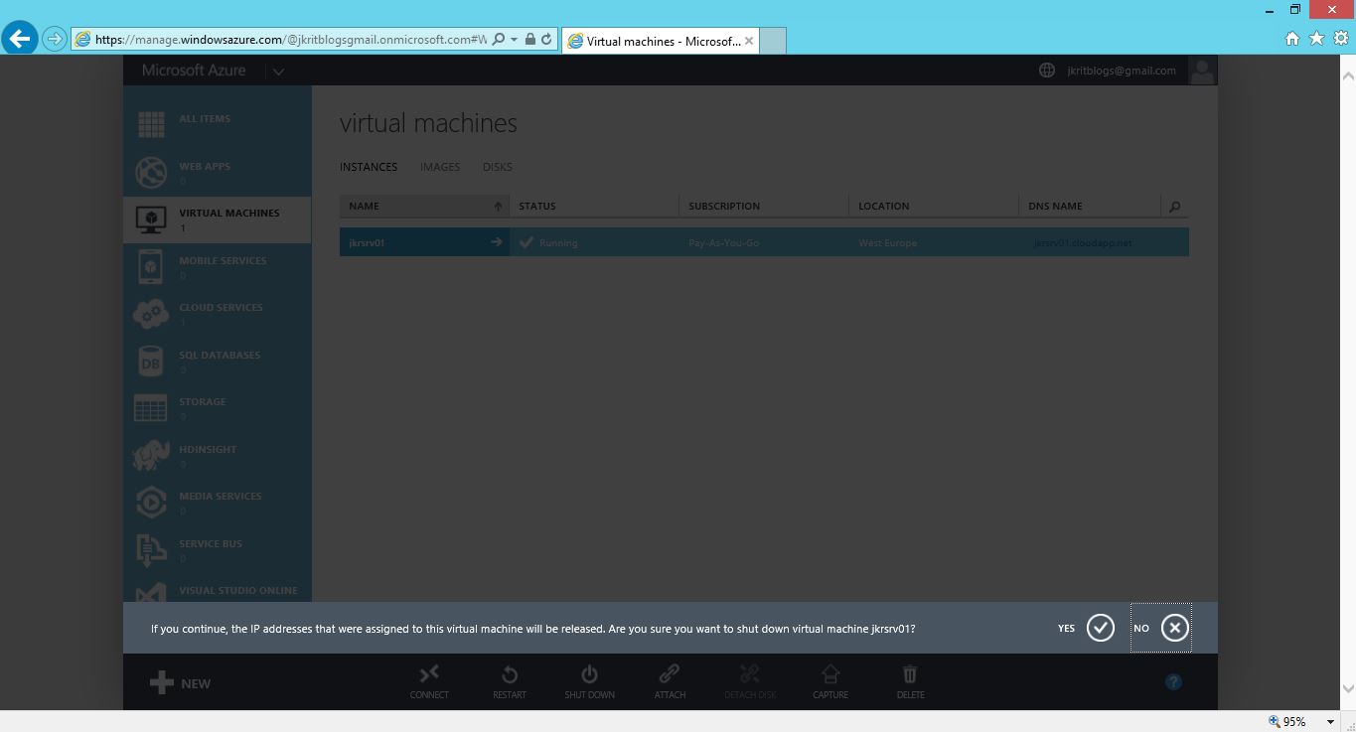Sort by LOCATION column header

935,206
